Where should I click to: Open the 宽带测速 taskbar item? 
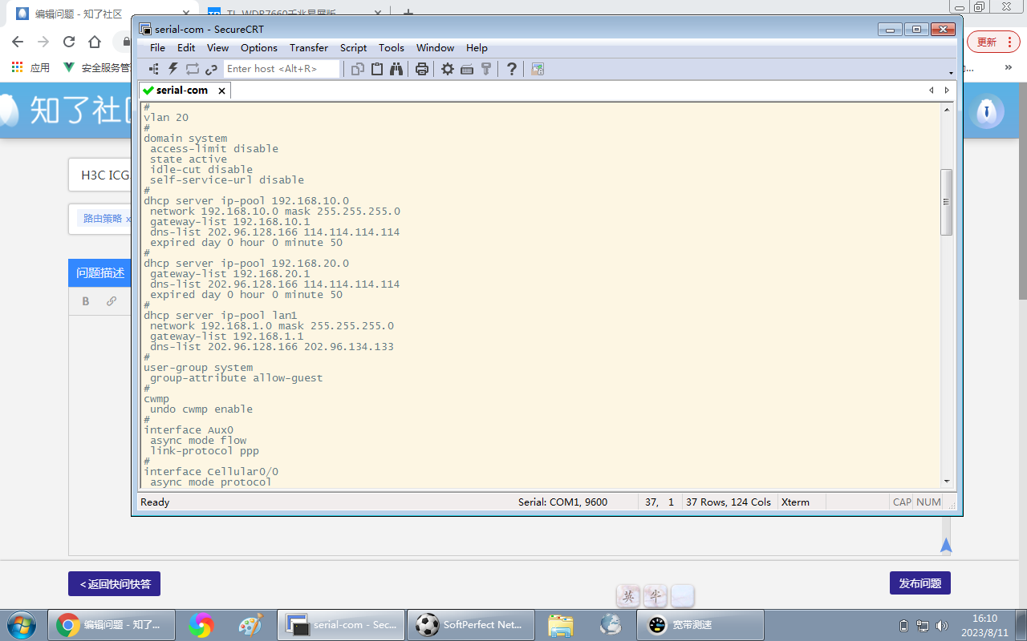[700, 625]
